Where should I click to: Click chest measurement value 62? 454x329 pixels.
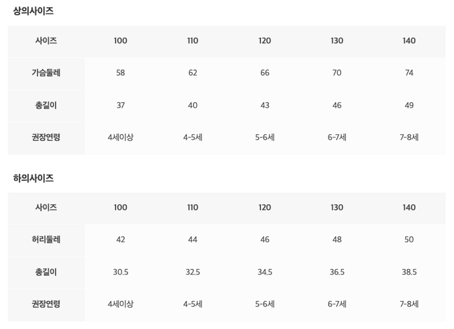193,73
